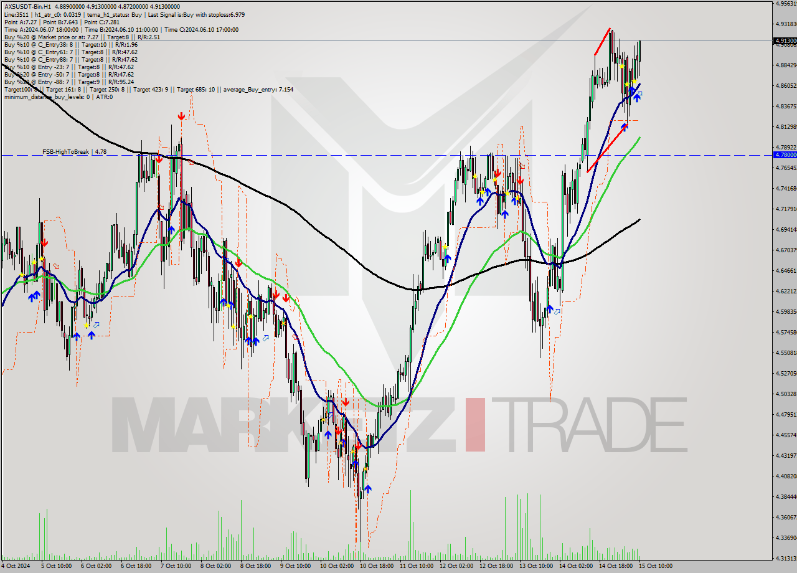The width and height of the screenshot is (797, 573).
Task: Click the 4.69414 price axis label
Action: click(x=785, y=229)
